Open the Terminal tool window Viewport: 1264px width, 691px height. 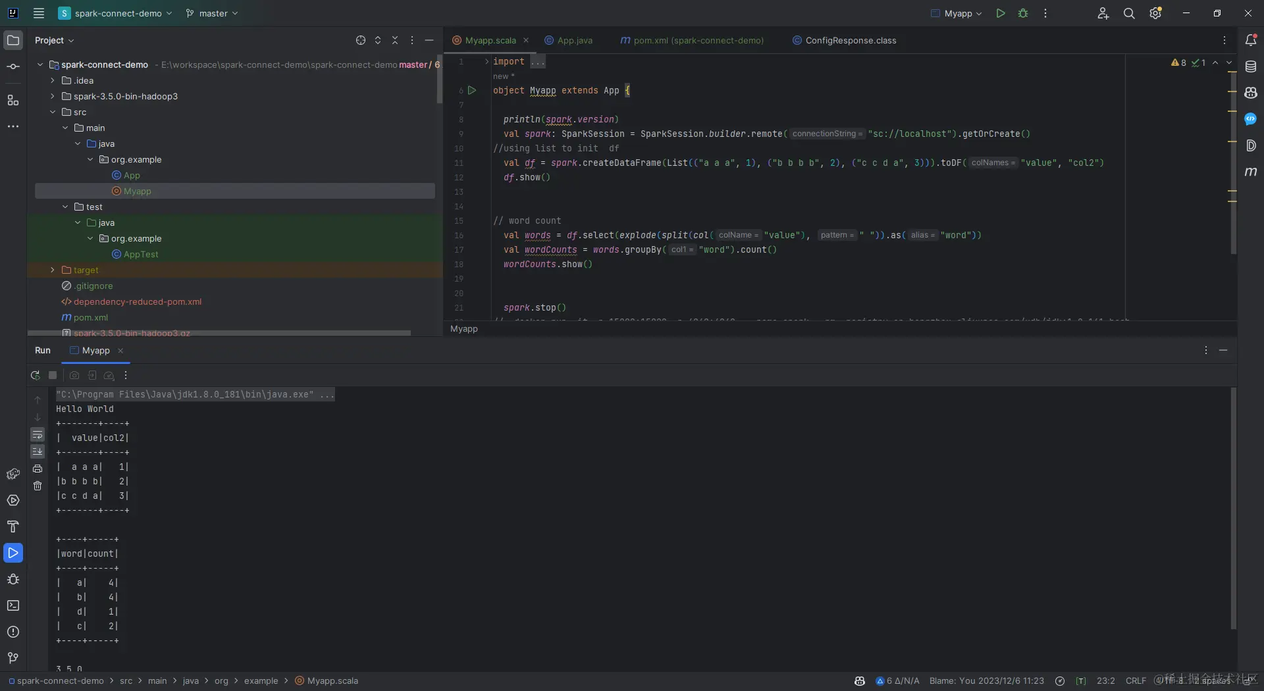pyautogui.click(x=13, y=605)
